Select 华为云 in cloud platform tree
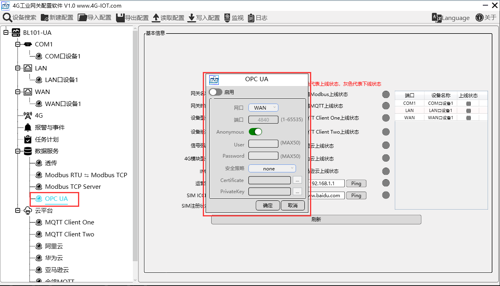Image resolution: width=500 pixels, height=286 pixels. 54,258
